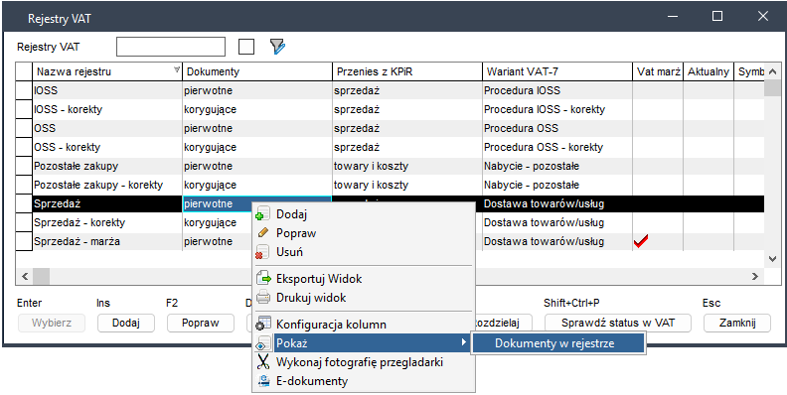The height and width of the screenshot is (395, 787).
Task: Click the Aktualny column header
Action: click(708, 71)
